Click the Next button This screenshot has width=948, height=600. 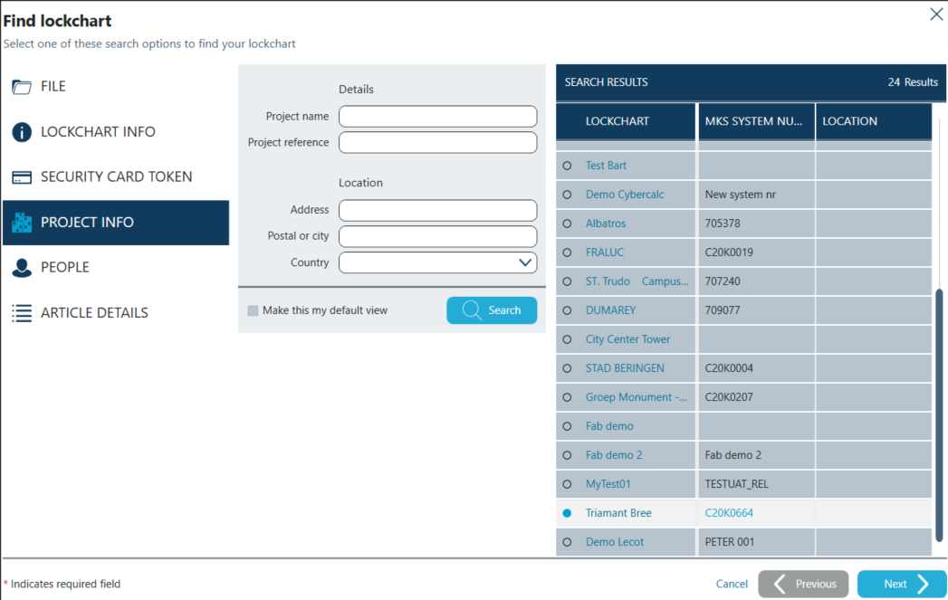[901, 584]
